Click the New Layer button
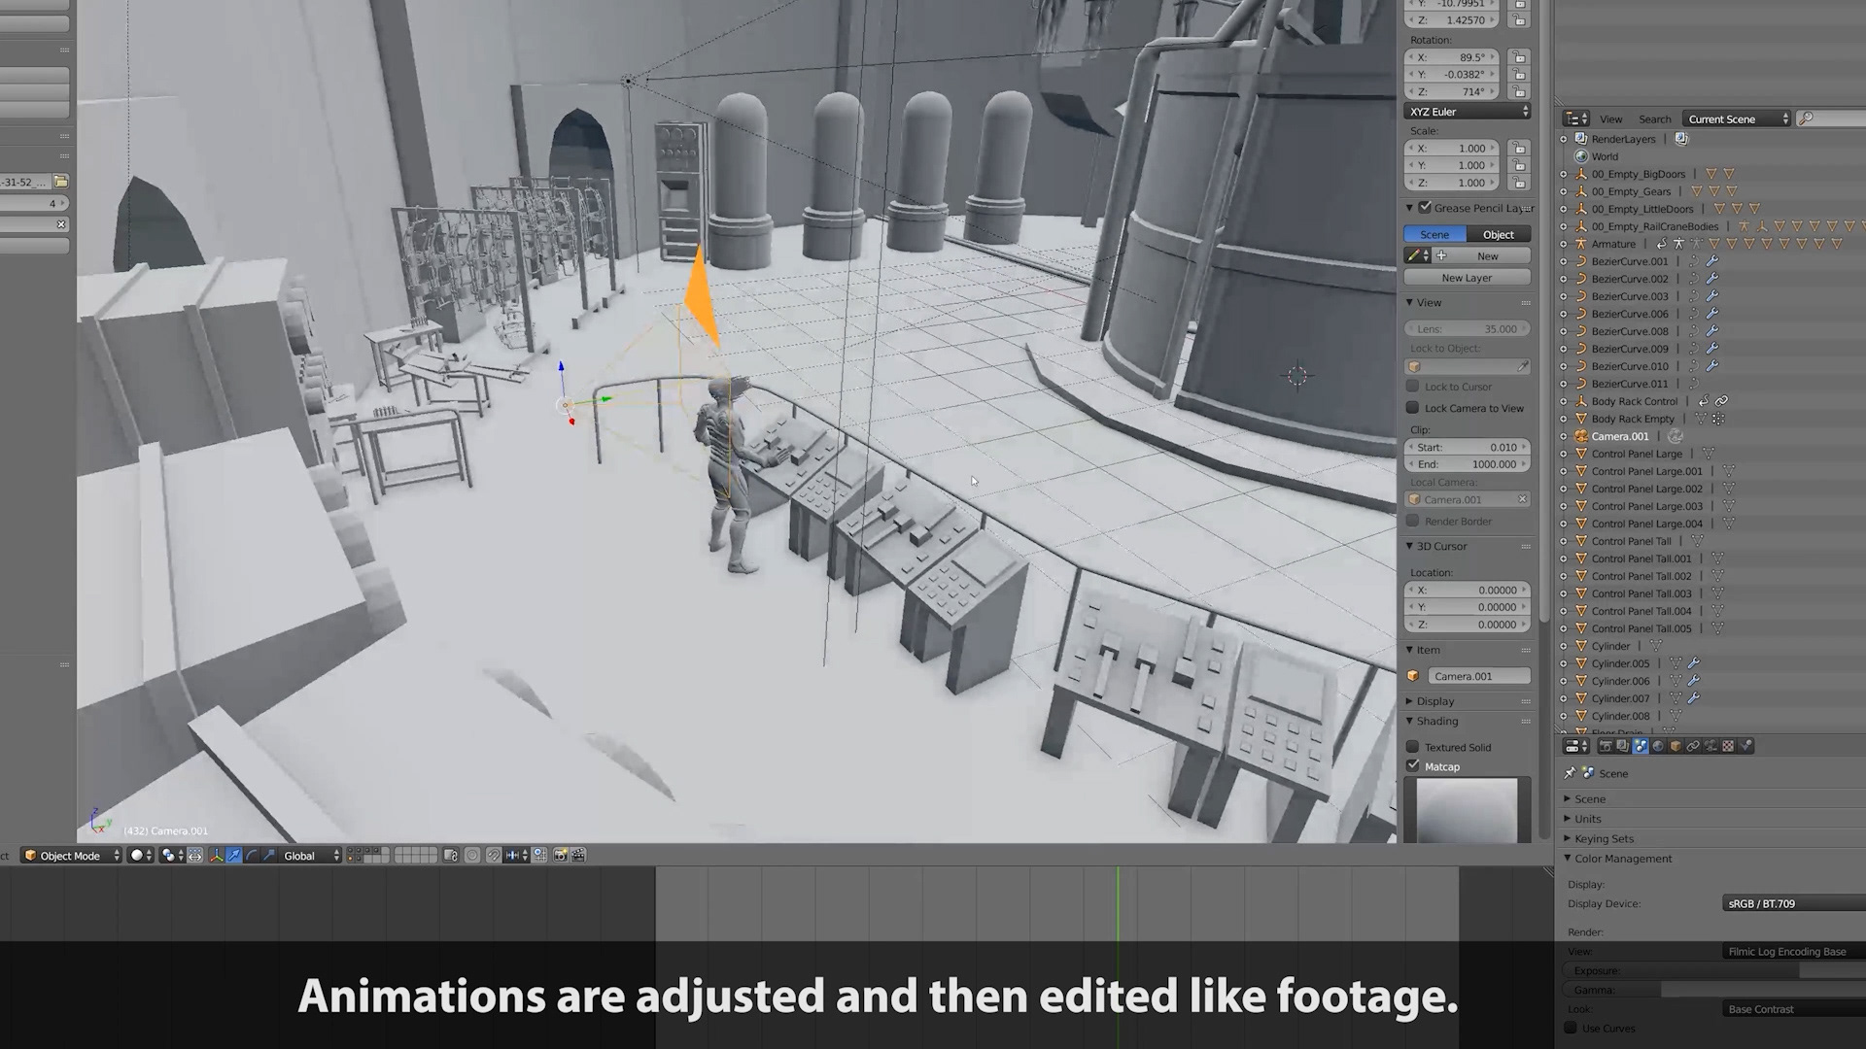Image resolution: width=1866 pixels, height=1049 pixels. (1468, 278)
